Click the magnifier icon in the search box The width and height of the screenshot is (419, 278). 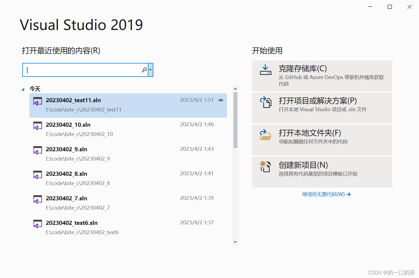[x=144, y=70]
